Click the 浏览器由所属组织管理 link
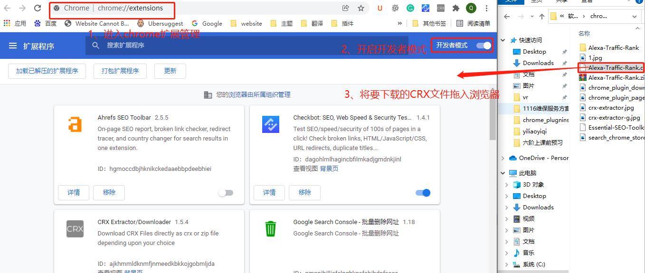Image resolution: width=645 pixels, height=273 pixels. (x=259, y=94)
